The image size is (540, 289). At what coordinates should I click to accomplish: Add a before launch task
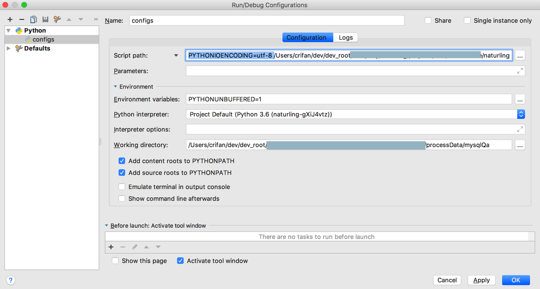[x=111, y=247]
